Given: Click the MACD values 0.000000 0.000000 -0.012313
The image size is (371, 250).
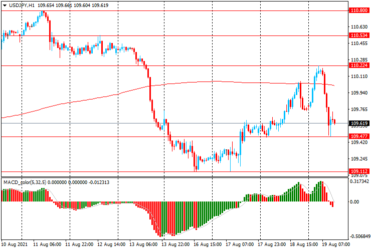Looking at the screenshot, I should (x=79, y=182).
